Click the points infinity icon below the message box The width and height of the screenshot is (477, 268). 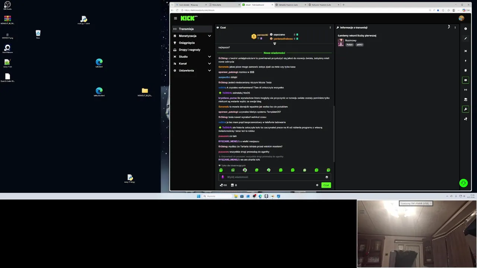tap(223, 185)
